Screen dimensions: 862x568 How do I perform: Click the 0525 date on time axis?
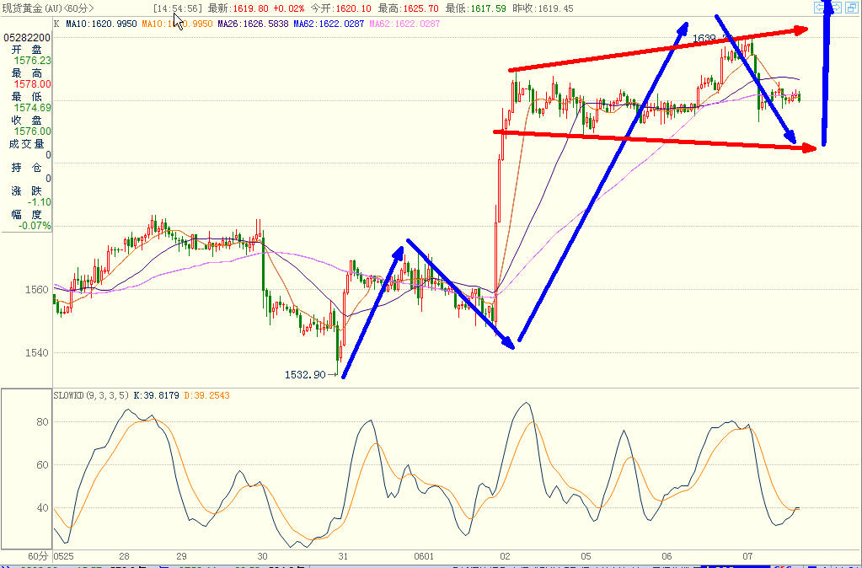64,556
